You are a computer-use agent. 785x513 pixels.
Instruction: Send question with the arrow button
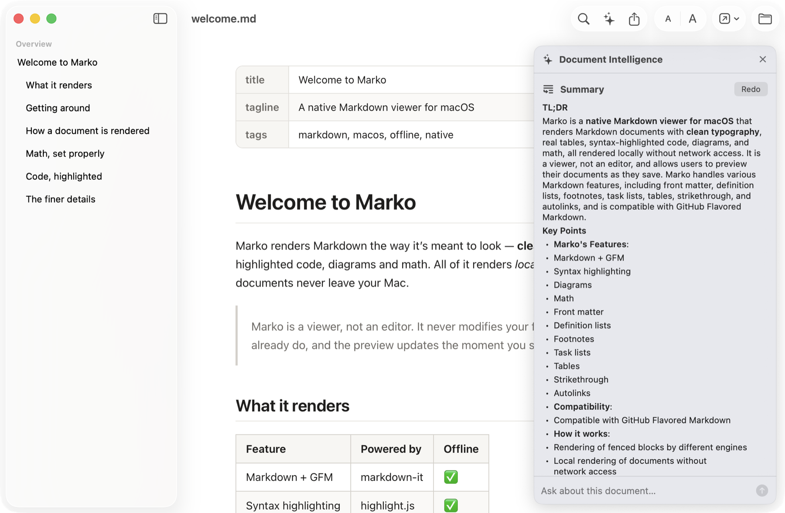[x=762, y=491]
